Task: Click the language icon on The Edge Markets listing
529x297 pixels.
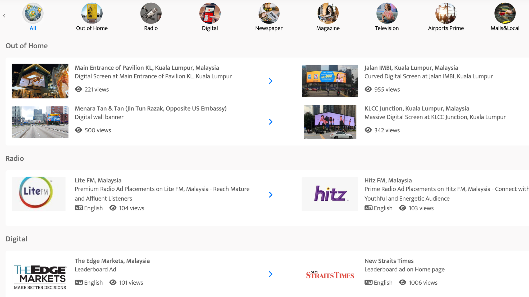Action: tap(79, 282)
